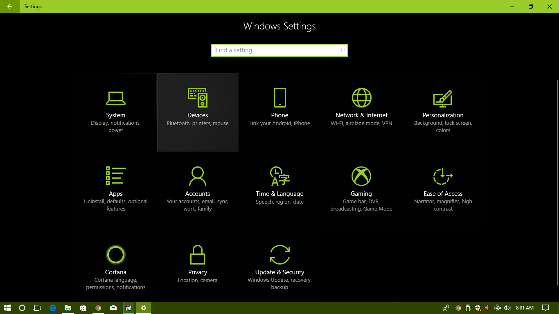
Task: Open Time & Language settings
Action: coord(279,191)
